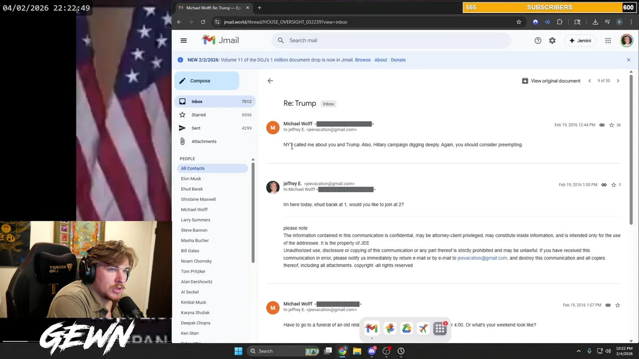
Task: Open the account profile avatar
Action: pyautogui.click(x=627, y=40)
